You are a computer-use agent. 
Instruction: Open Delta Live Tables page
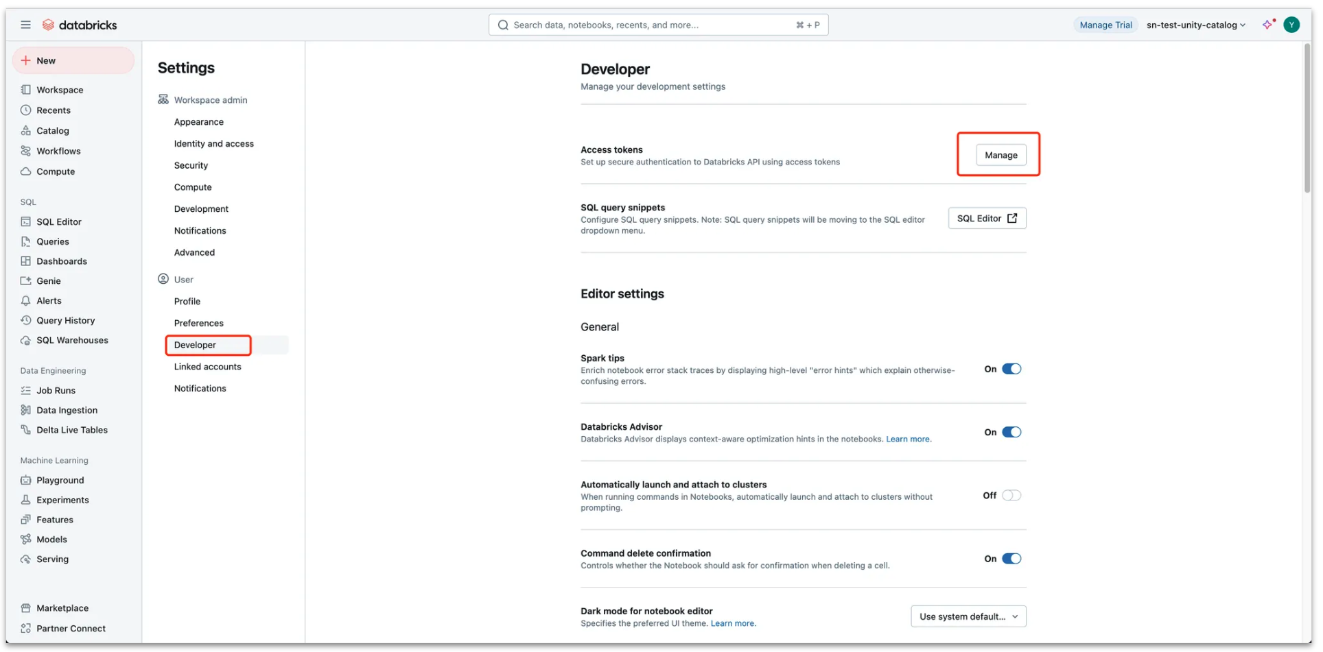tap(71, 431)
